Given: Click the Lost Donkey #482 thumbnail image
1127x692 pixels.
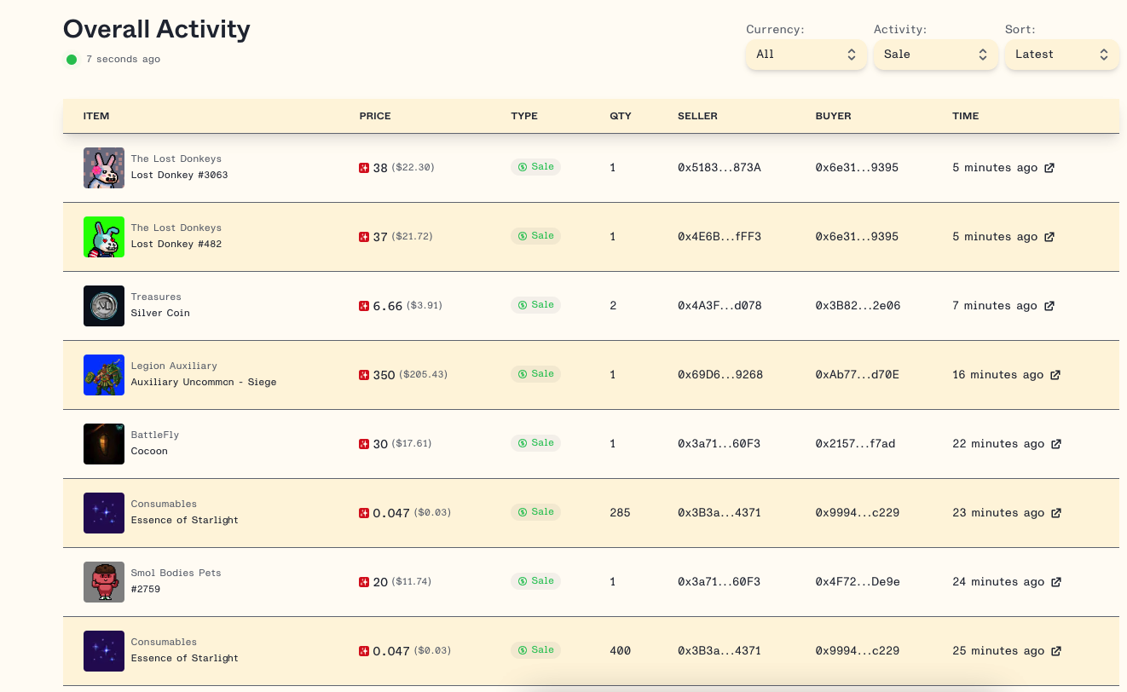Looking at the screenshot, I should tap(104, 237).
